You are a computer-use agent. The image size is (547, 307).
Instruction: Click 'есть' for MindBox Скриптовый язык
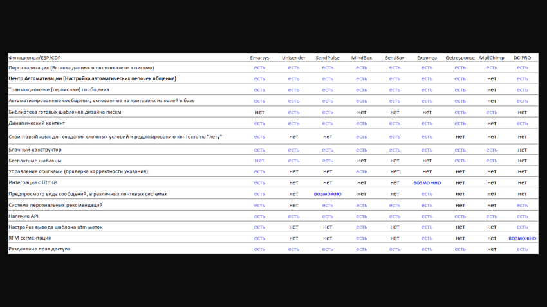pos(362,137)
